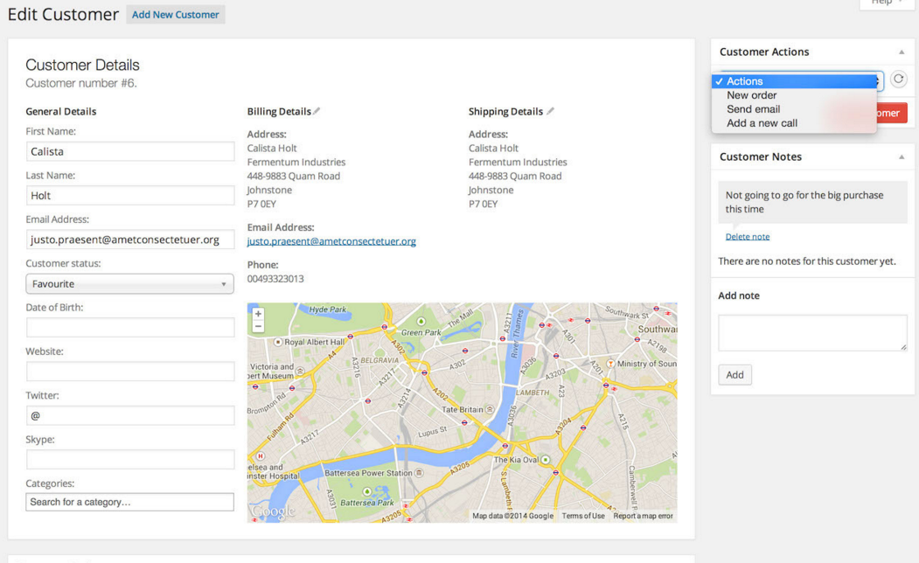This screenshot has height=563, width=919.
Task: Choose Send email from Actions menu
Action: click(x=753, y=109)
